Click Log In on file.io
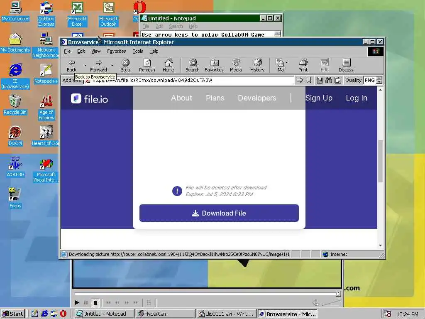 (x=357, y=98)
